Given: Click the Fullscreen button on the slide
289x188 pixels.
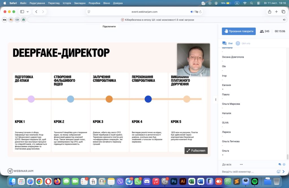Looking at the screenshot, I should [196, 151].
